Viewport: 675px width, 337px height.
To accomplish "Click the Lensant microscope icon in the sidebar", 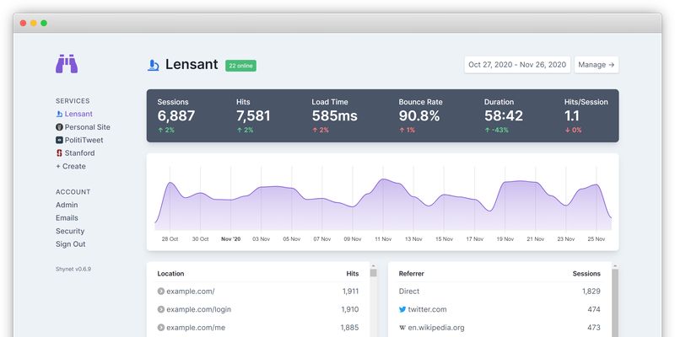I will pyautogui.click(x=59, y=115).
